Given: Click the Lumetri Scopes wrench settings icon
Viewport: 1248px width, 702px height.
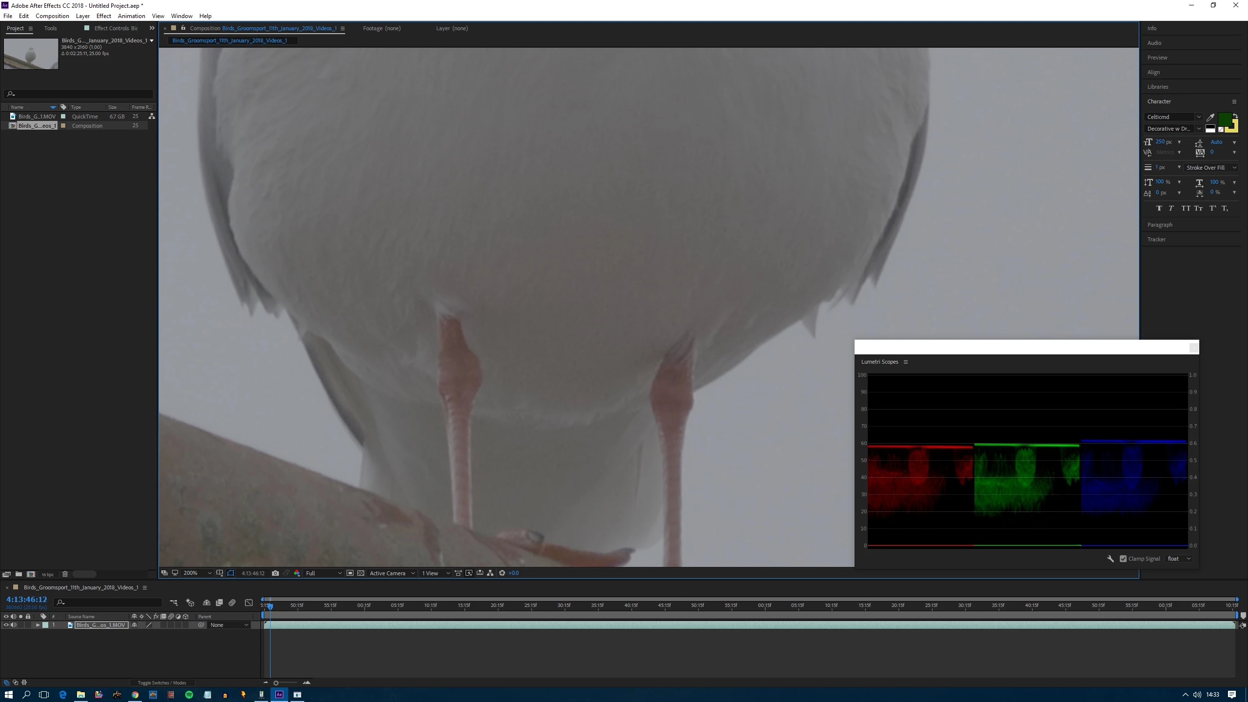Looking at the screenshot, I should coord(1110,559).
